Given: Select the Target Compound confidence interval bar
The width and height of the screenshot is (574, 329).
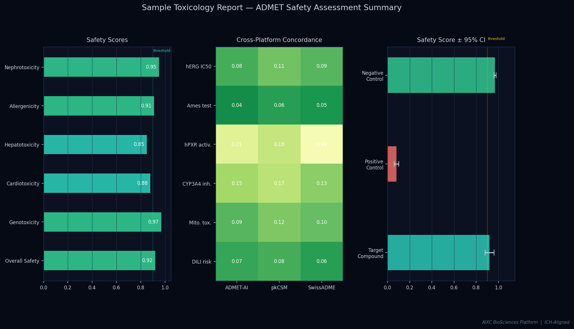Looking at the screenshot, I should pos(437,253).
